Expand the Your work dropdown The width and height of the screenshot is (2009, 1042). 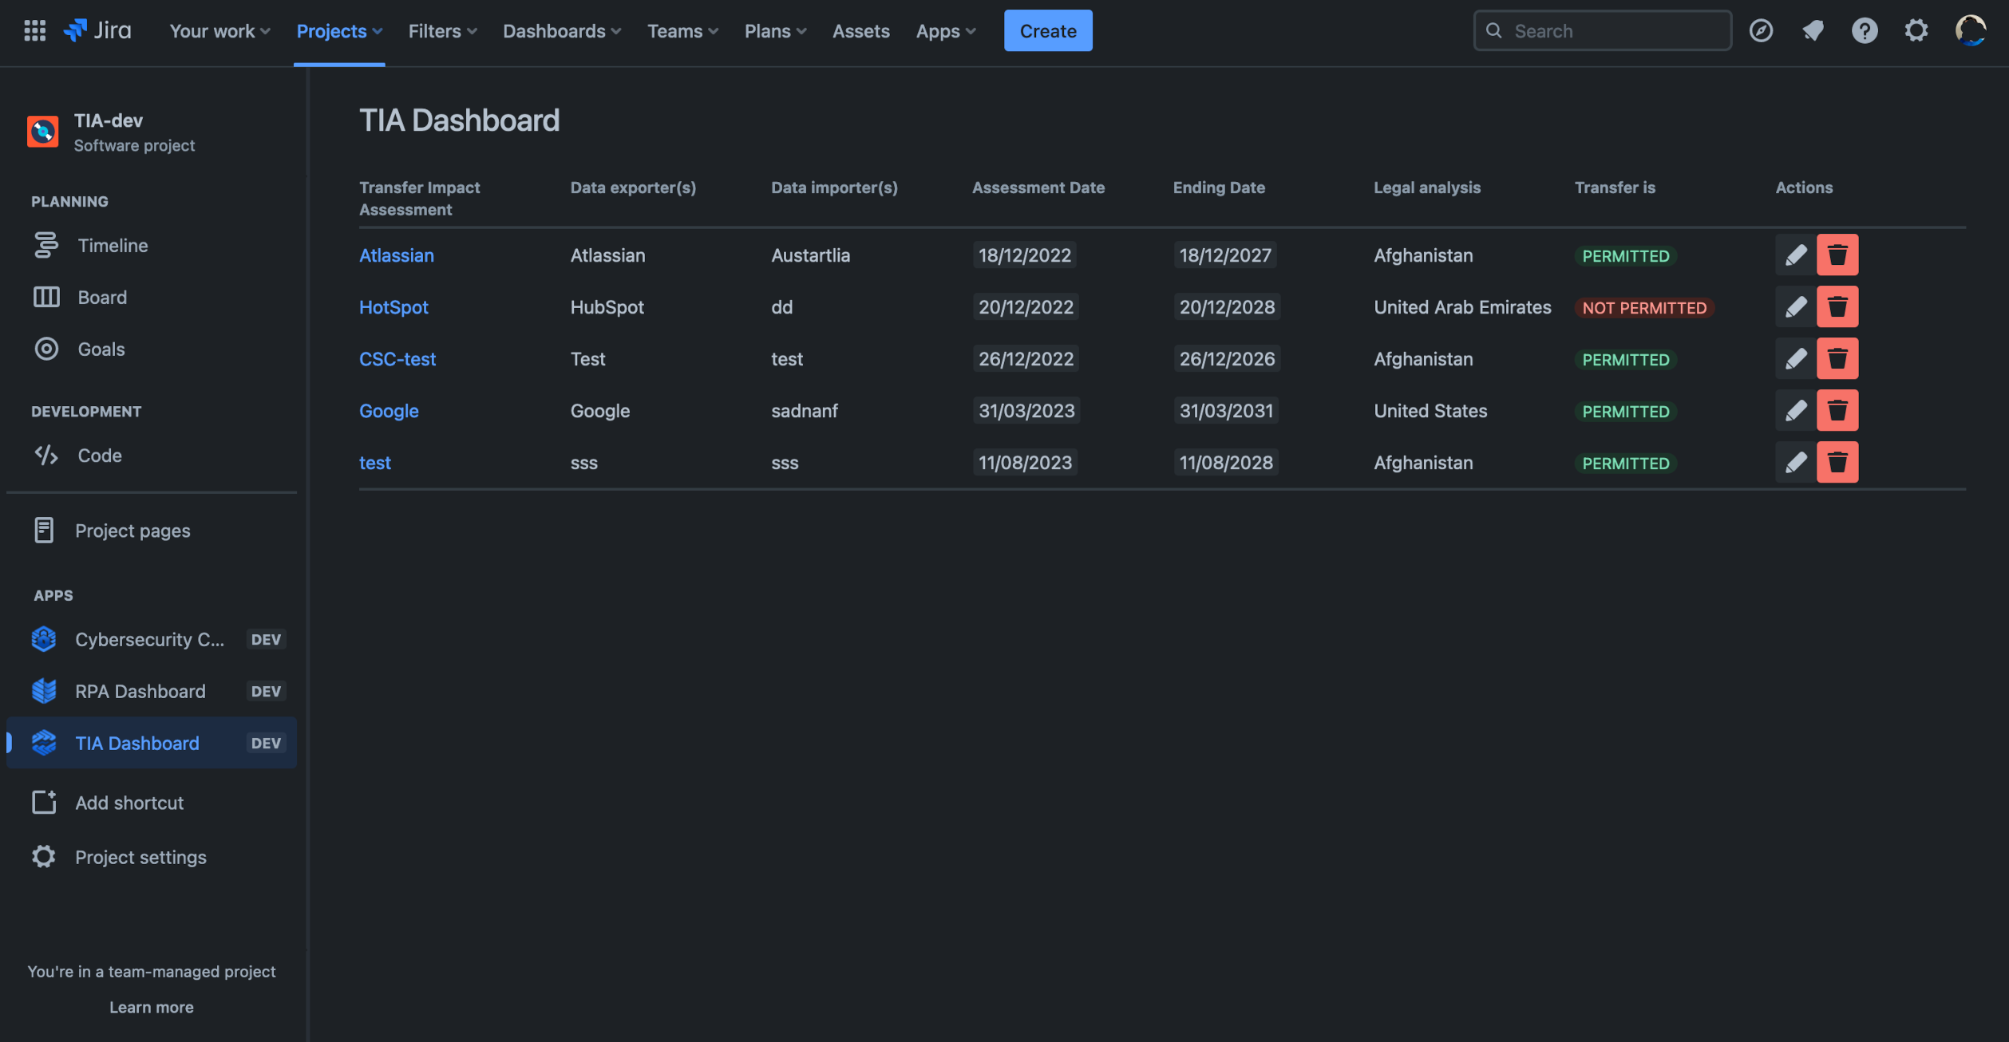coord(219,30)
